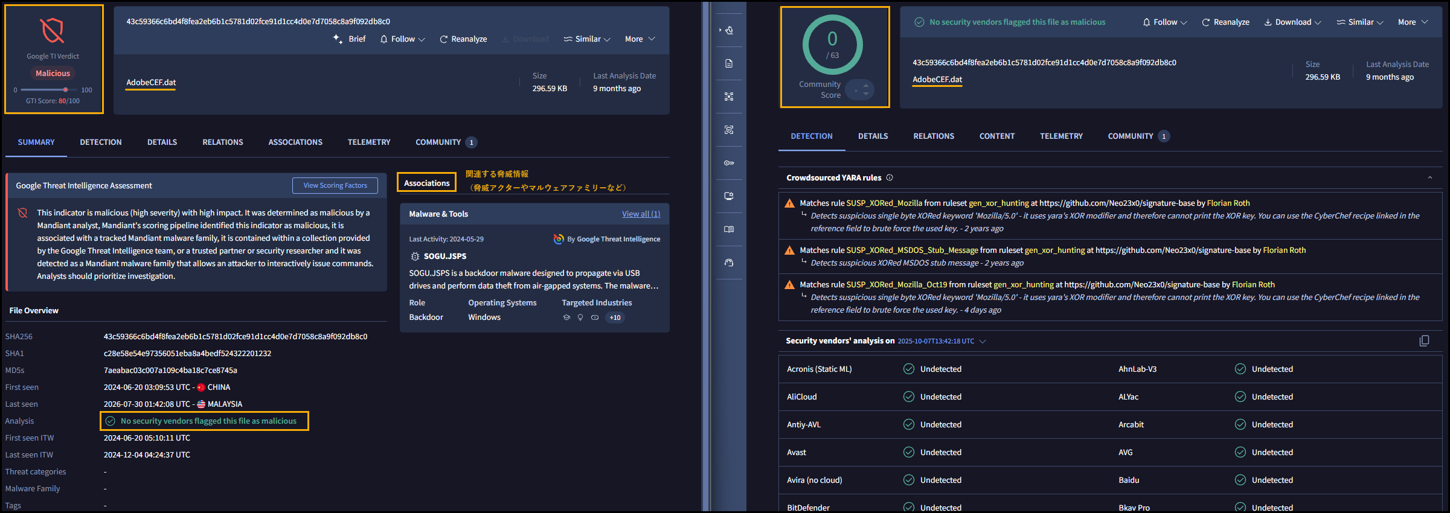Image resolution: width=1450 pixels, height=513 pixels.
Task: Click the red alert icon in the Assessment box
Action: click(x=23, y=213)
